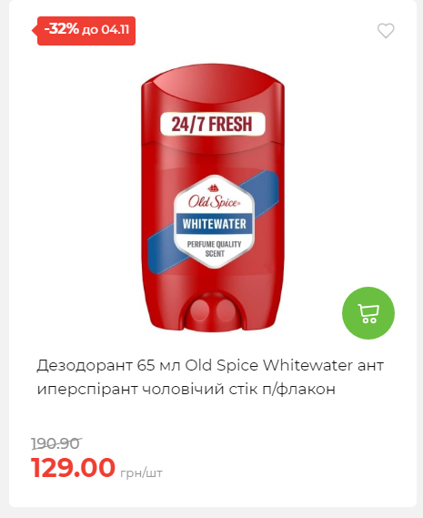Select the 129.00 sale price

click(x=73, y=467)
